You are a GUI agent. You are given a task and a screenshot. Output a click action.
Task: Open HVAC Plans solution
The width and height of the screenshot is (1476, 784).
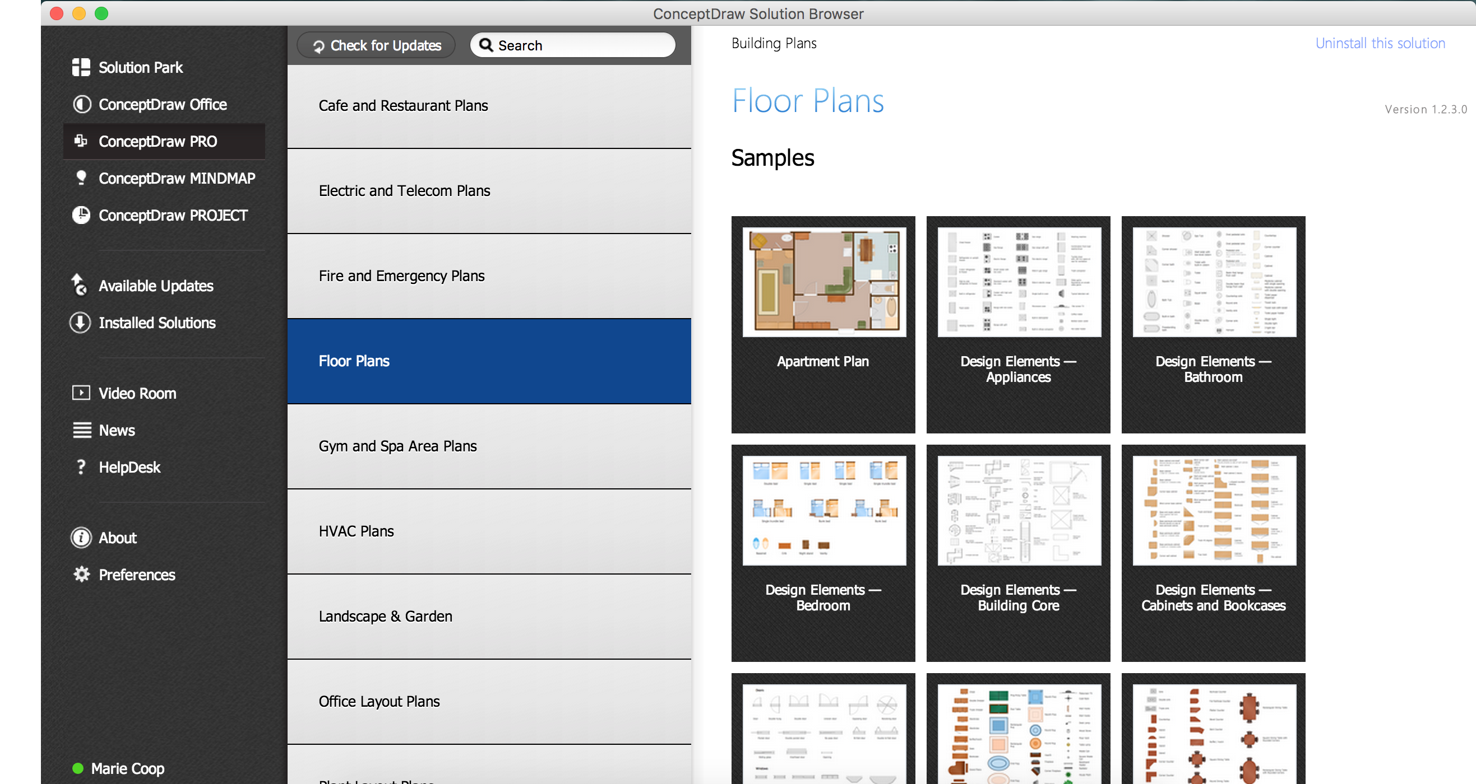(x=489, y=531)
